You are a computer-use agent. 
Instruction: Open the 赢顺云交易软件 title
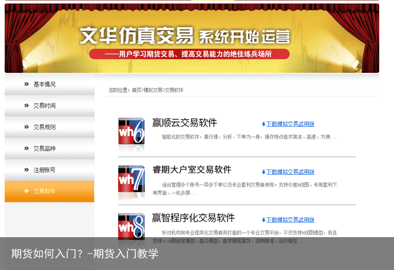point(184,123)
